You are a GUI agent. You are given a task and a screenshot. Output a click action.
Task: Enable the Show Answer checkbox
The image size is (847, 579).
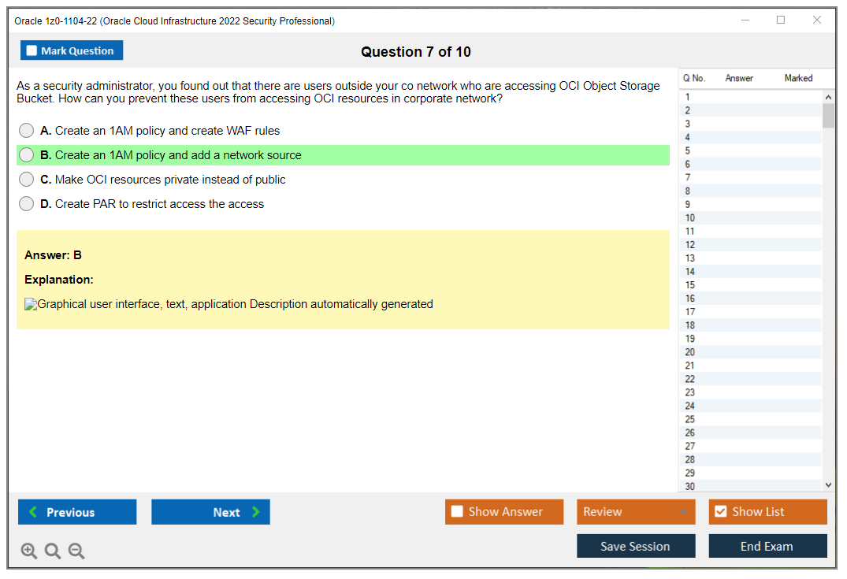pyautogui.click(x=457, y=512)
